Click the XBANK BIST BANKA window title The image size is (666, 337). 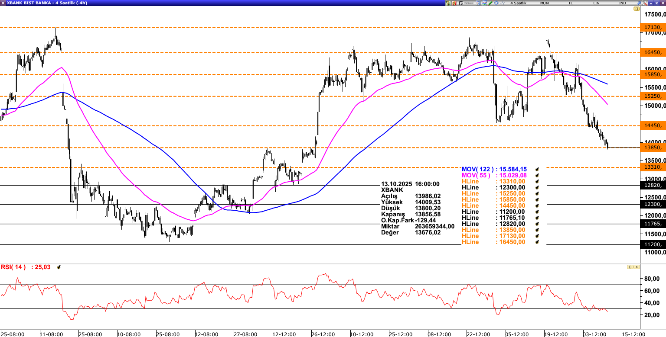click(47, 3)
